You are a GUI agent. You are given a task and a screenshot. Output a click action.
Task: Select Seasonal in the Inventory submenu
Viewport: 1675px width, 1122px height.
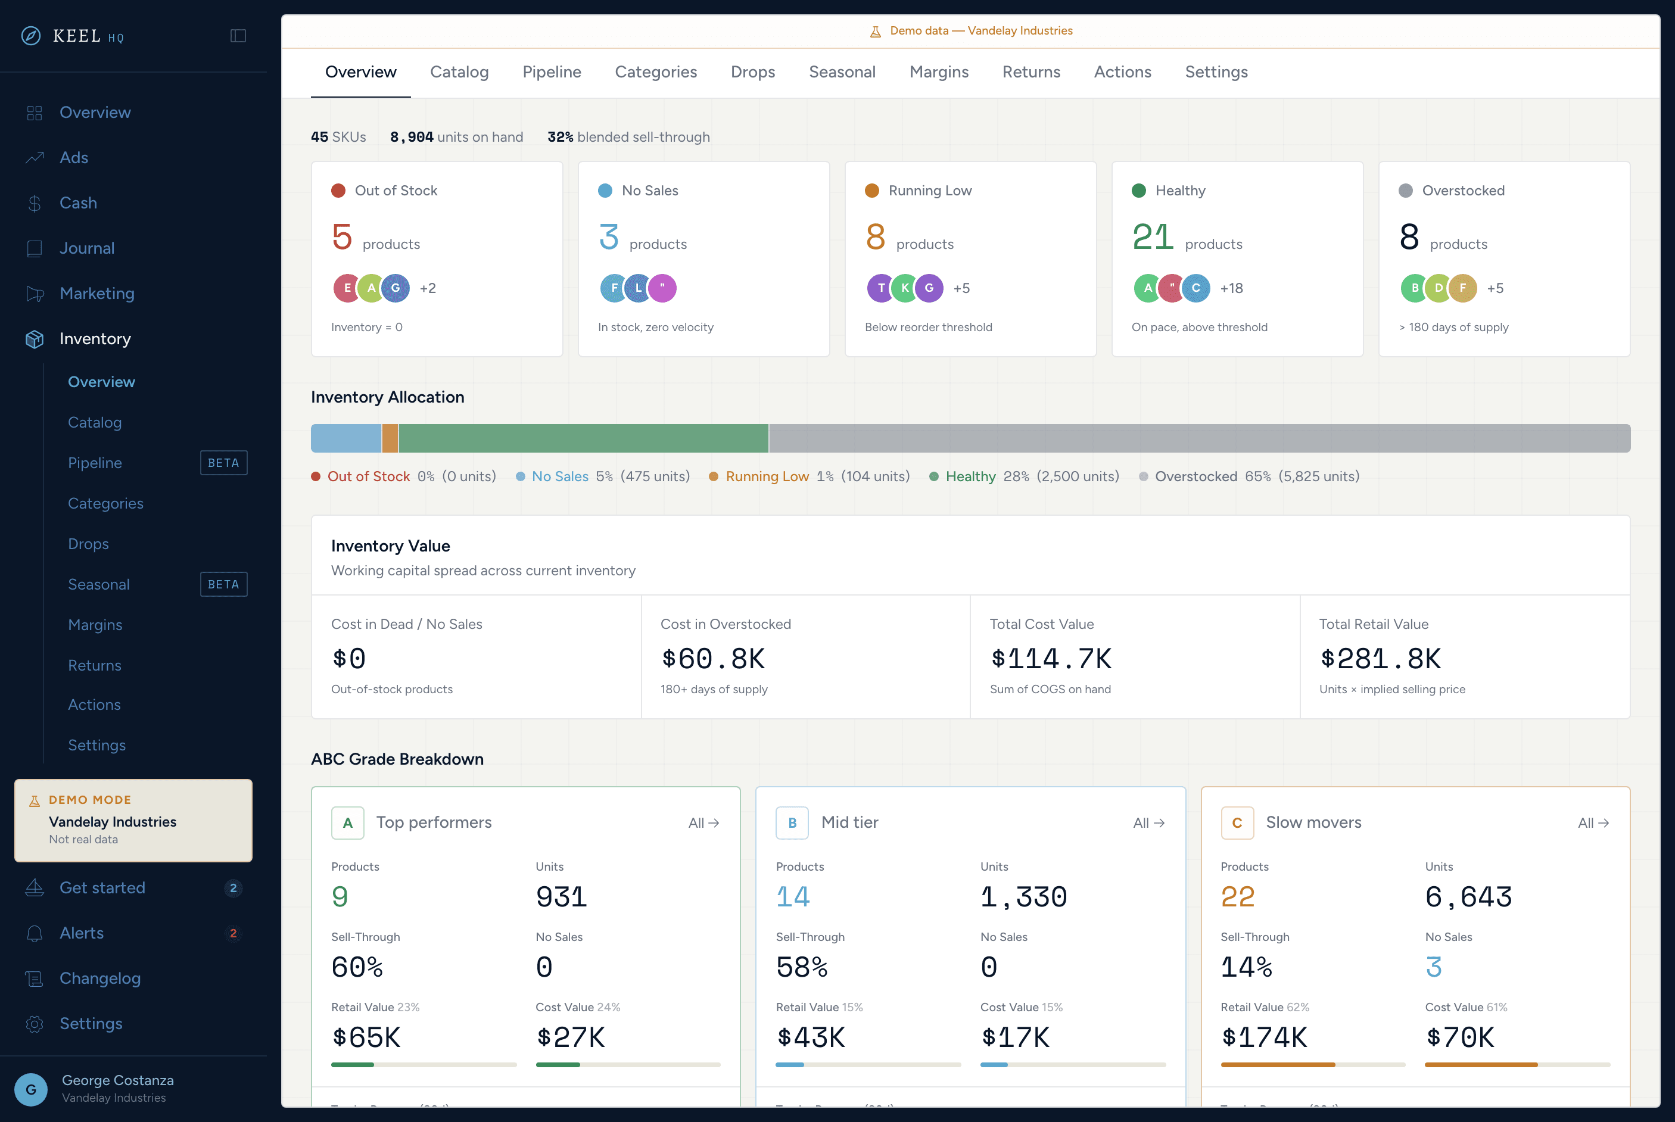coord(99,585)
